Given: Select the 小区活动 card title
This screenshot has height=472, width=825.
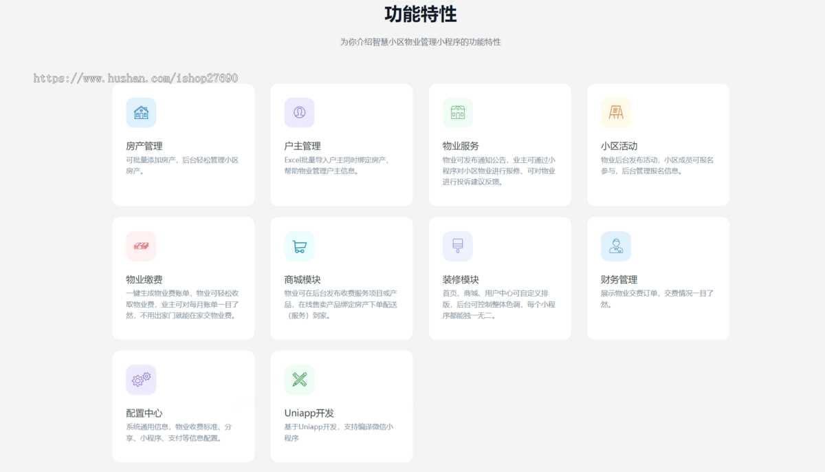Looking at the screenshot, I should [619, 146].
